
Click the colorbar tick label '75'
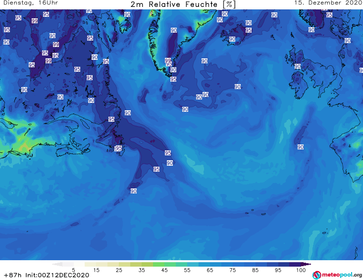[233, 270]
